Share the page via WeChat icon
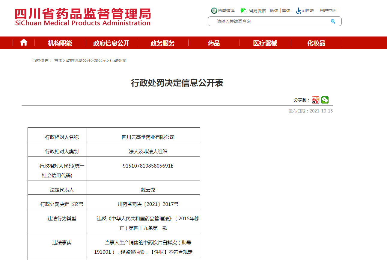 325,100
